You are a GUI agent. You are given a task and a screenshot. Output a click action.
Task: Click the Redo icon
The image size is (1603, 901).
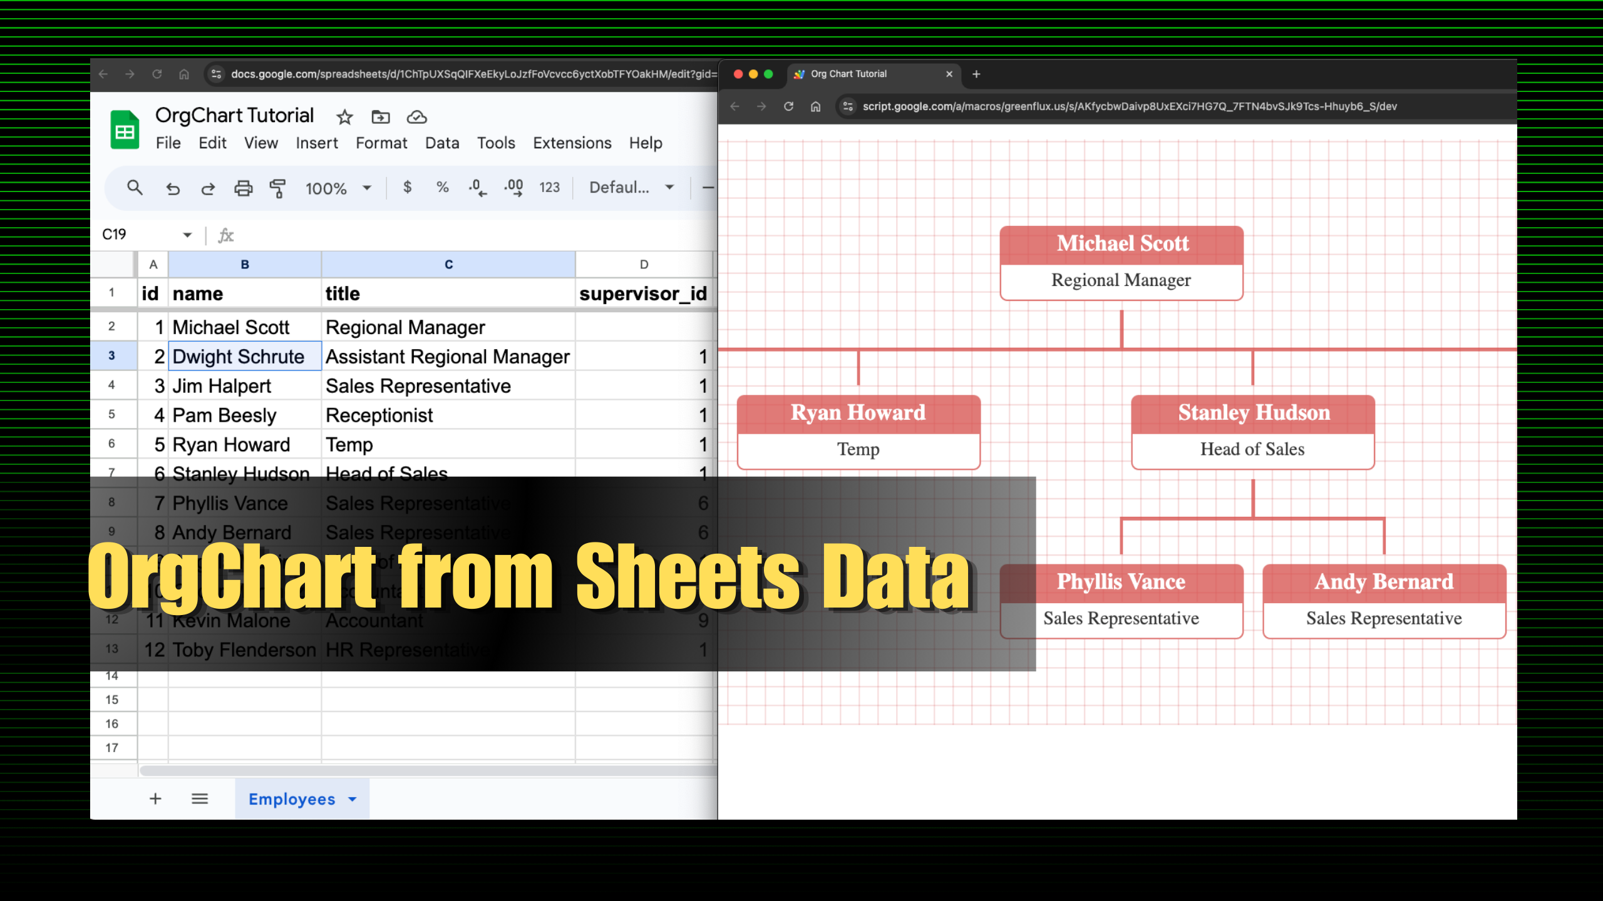[208, 187]
